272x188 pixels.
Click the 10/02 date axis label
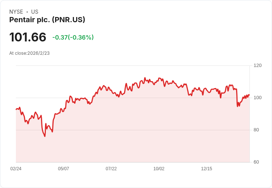pyautogui.click(x=159, y=168)
